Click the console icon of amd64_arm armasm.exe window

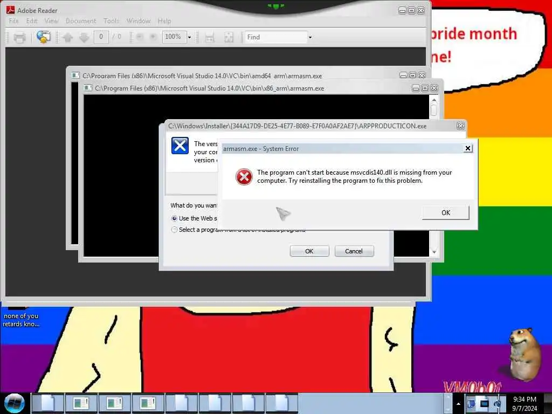pyautogui.click(x=75, y=75)
